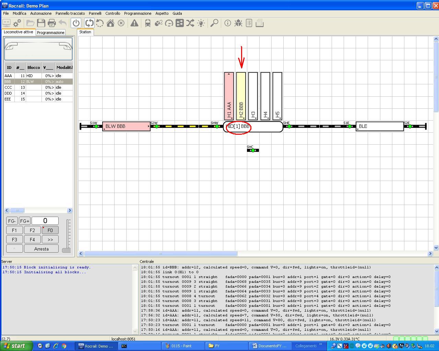Screen dimensions: 439x351
Task: Select block BLE on track
Action: (x=380, y=126)
